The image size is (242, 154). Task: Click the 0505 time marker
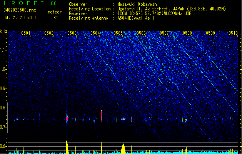[118, 33]
